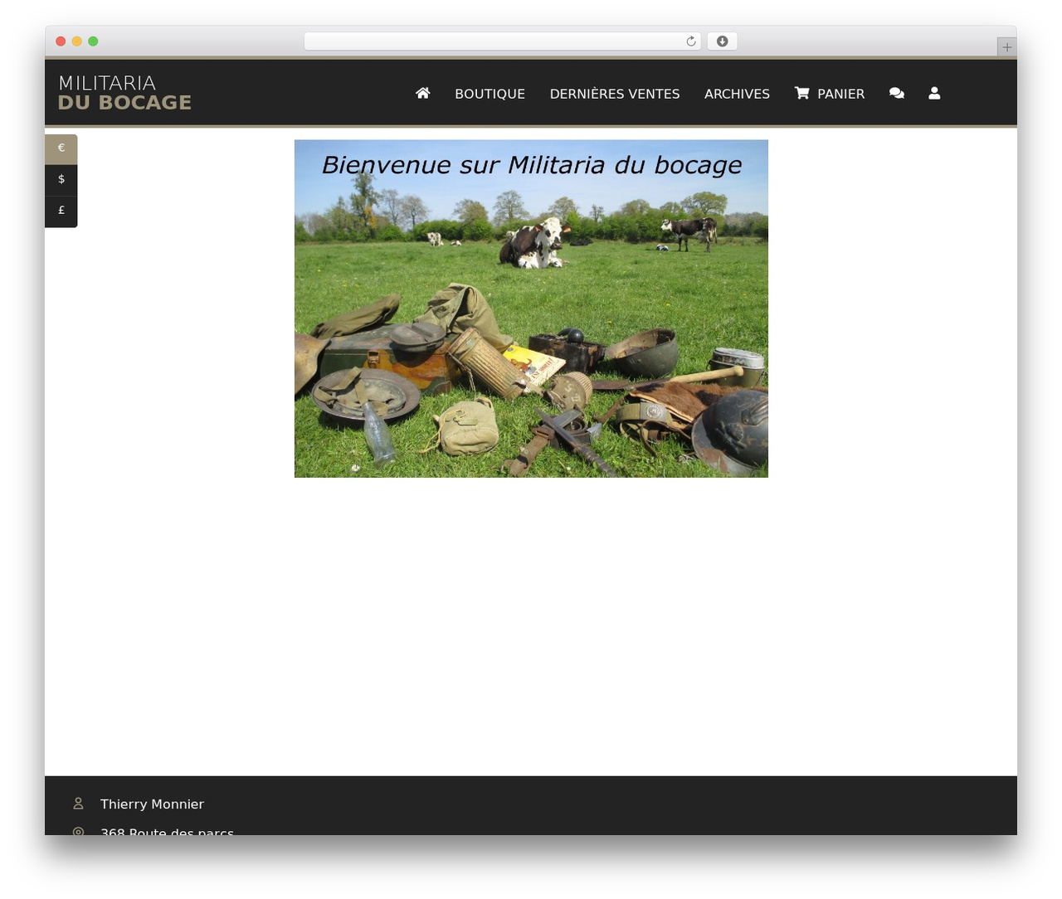This screenshot has width=1062, height=899.
Task: Switch currency to British Pound
Action: coord(61,211)
